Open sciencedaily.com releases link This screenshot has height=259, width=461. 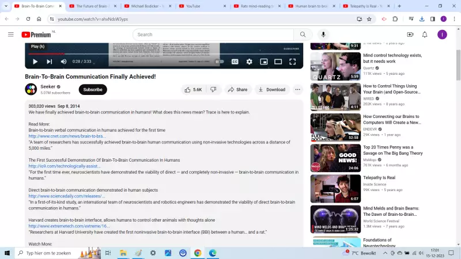(67, 196)
